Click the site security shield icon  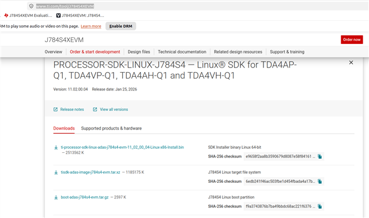(x=31, y=6)
